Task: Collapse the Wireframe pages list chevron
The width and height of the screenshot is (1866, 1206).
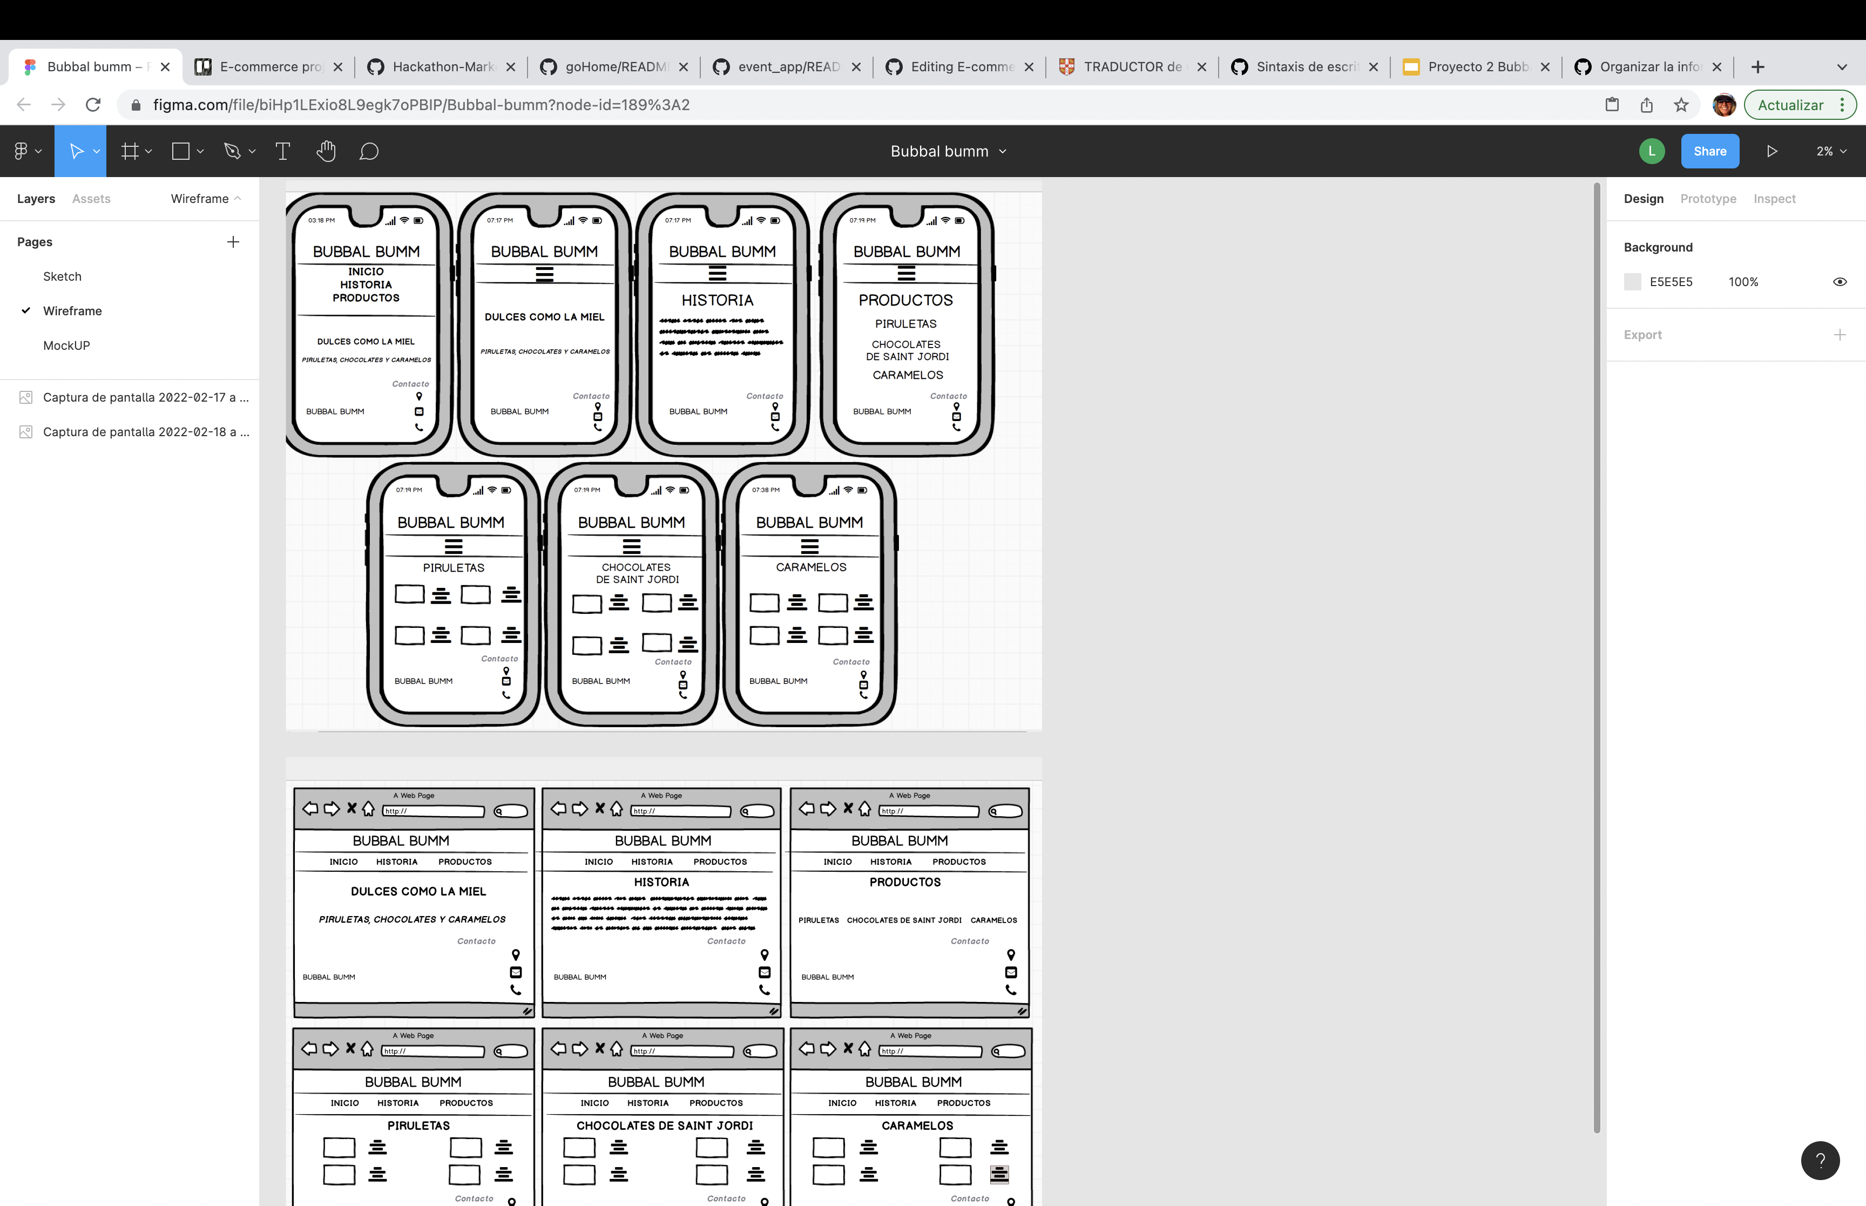Action: [237, 199]
